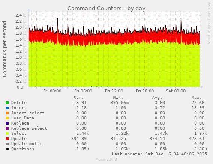The image size is (213, 164).
Task: Click the Delete maximum value 22.66
Action: [198, 103]
